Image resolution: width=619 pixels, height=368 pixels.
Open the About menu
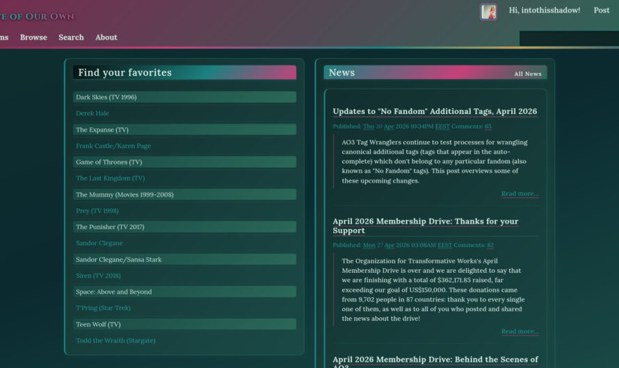106,37
